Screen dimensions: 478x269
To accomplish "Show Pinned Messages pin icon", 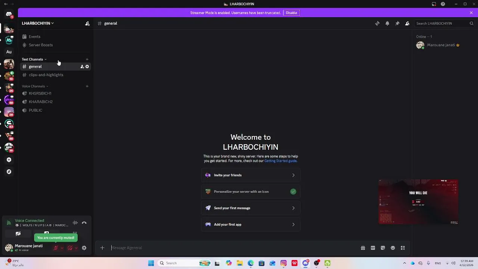I will click(x=397, y=23).
